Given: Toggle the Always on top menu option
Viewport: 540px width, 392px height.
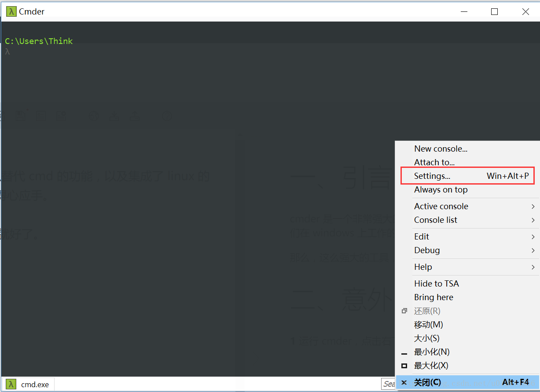Looking at the screenshot, I should (467, 189).
